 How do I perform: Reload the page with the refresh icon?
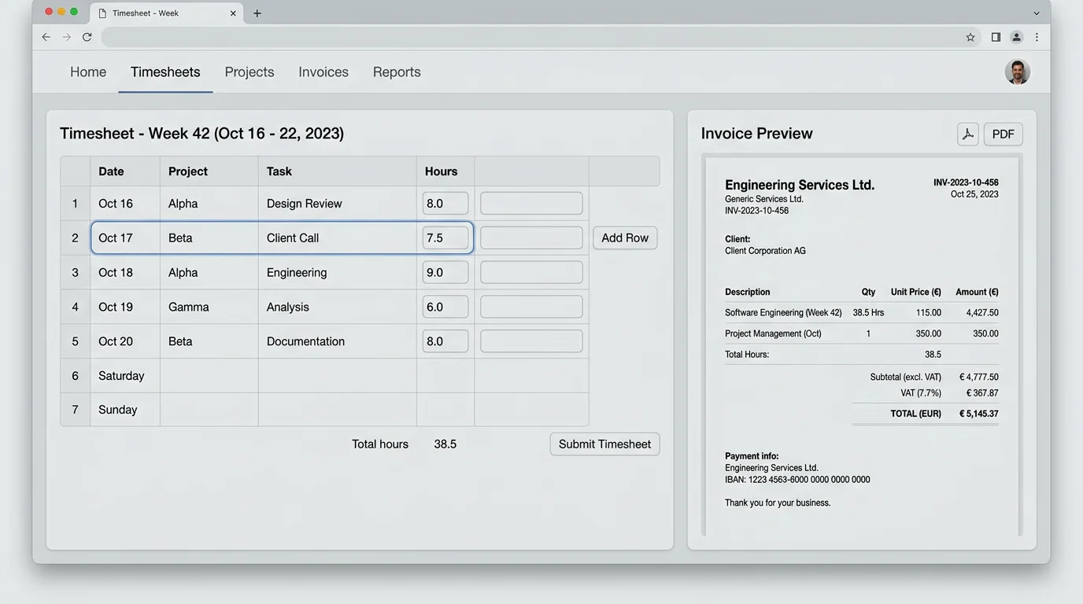pos(87,36)
